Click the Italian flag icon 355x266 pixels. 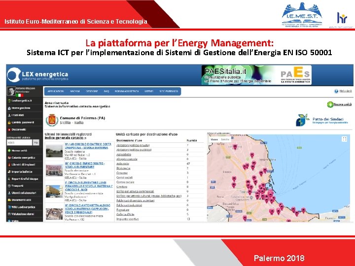tap(20, 95)
